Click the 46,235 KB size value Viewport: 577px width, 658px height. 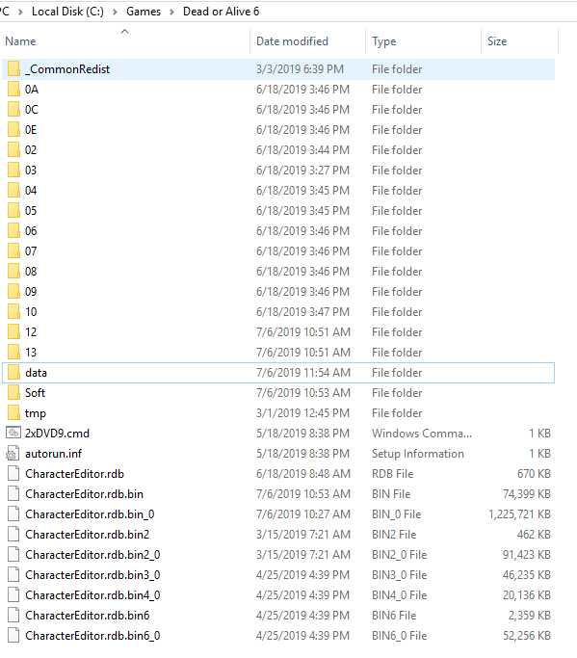527,574
